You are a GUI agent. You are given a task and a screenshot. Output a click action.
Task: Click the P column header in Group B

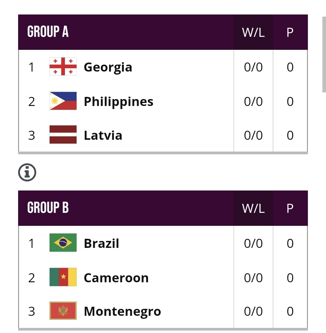290,208
